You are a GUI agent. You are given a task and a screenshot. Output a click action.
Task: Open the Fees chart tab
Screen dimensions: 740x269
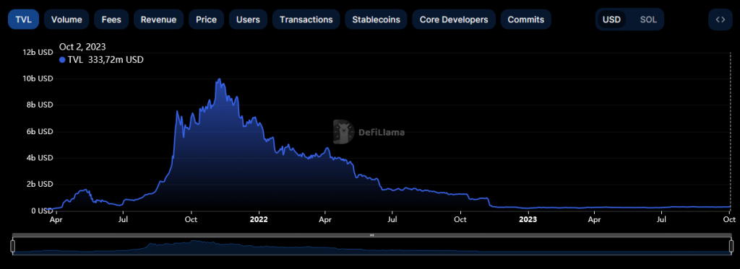pos(111,19)
